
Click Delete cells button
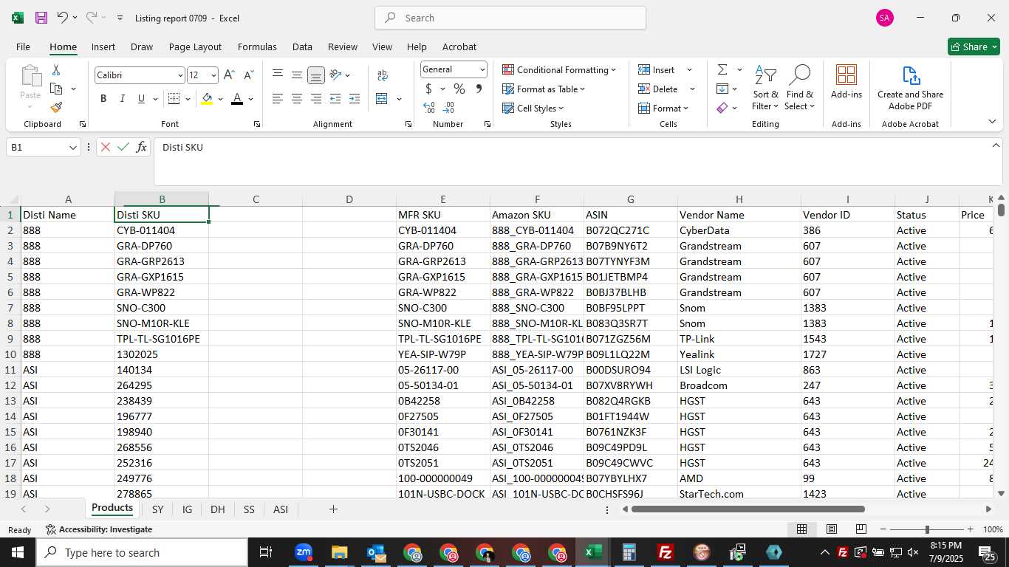(x=659, y=89)
